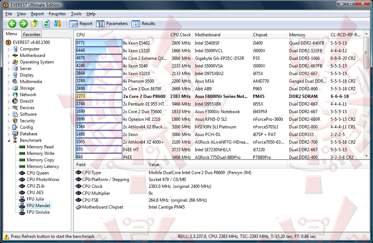Viewport: 373px width, 243px height.
Task: Expand the Software tree node
Action: coord(9,115)
